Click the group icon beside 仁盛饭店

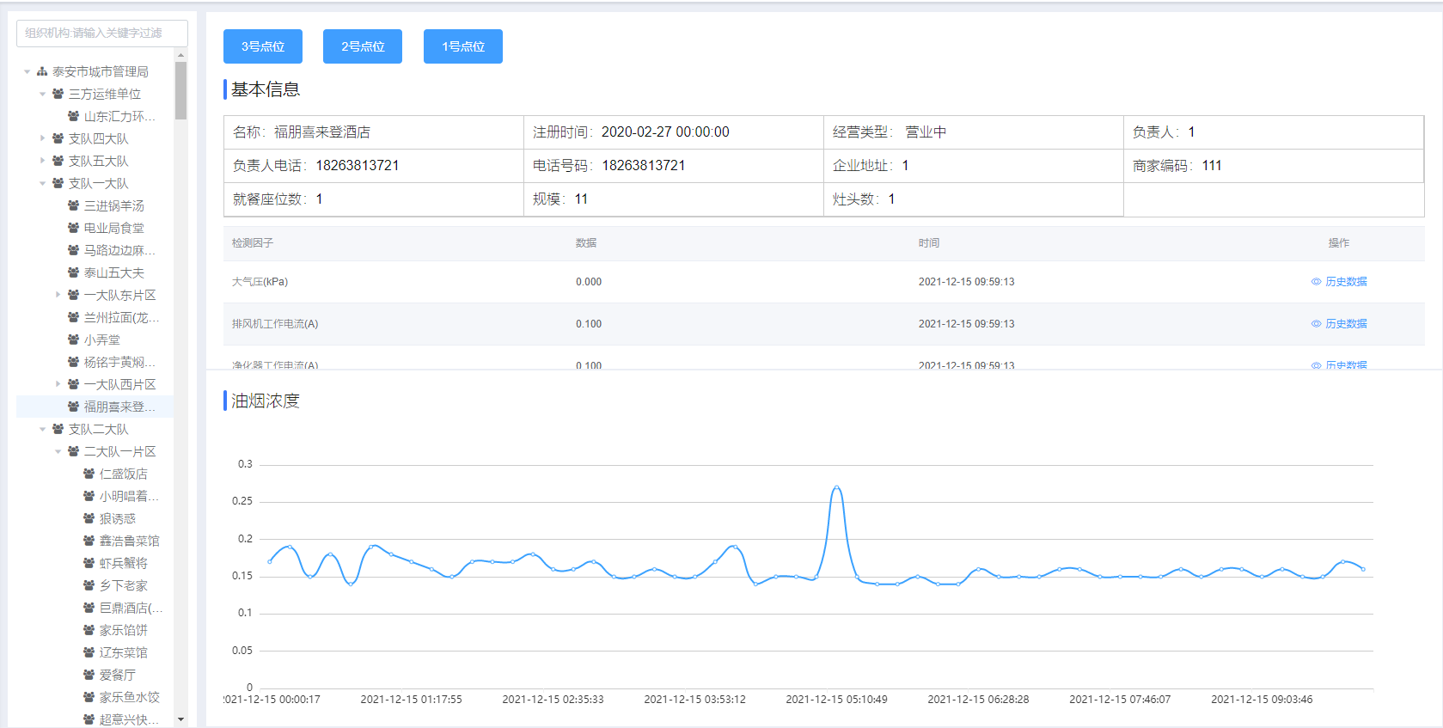[89, 474]
